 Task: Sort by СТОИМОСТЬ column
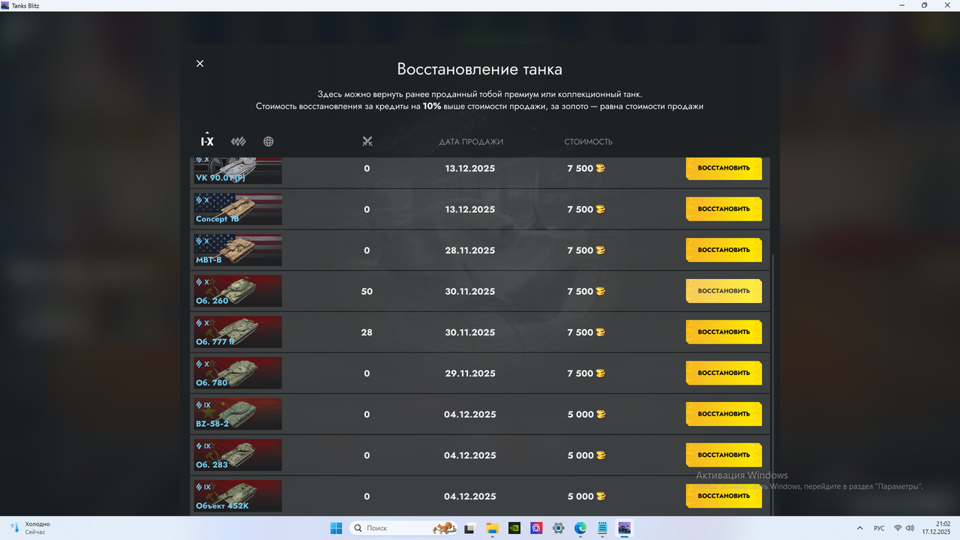click(x=588, y=142)
